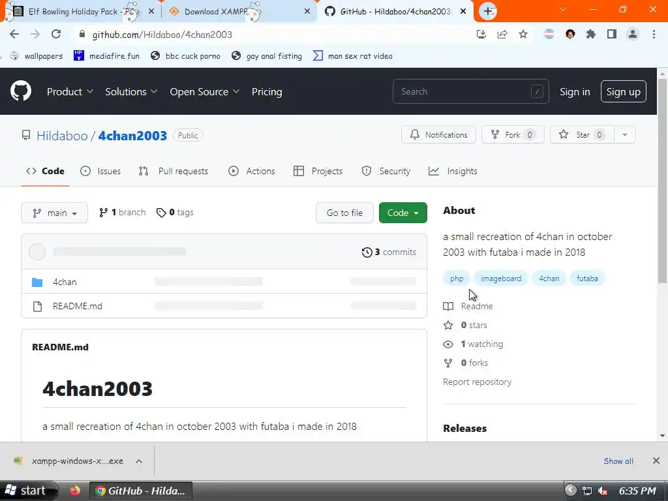This screenshot has width=668, height=501.
Task: Expand hidden system tray icons
Action: (x=570, y=491)
